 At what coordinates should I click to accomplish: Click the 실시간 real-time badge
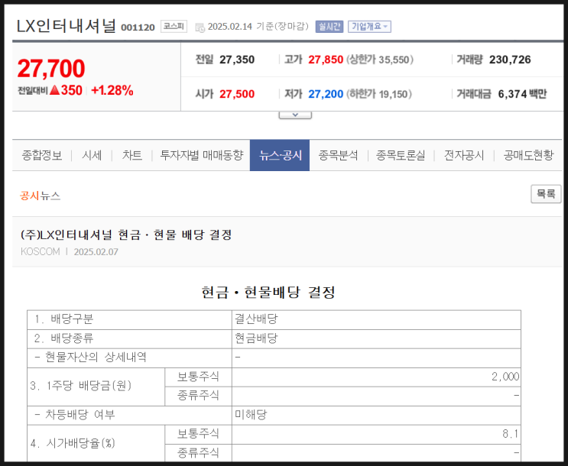[x=329, y=27]
